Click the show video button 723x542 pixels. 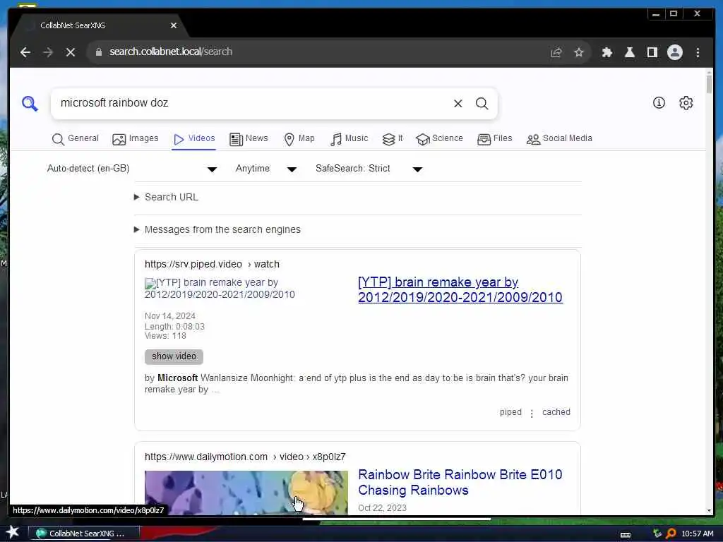(174, 356)
